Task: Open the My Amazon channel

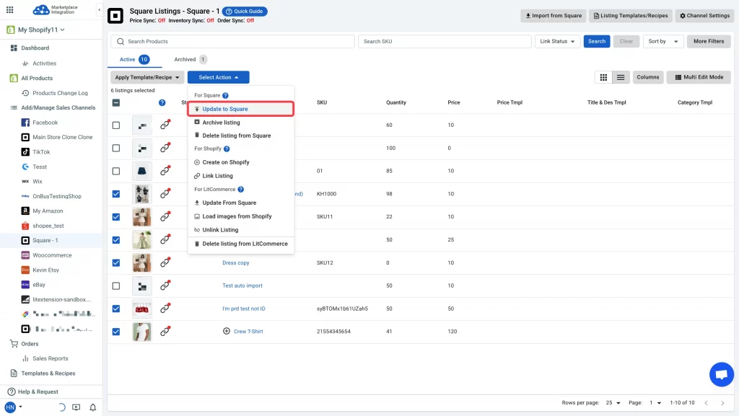Action: pos(48,211)
